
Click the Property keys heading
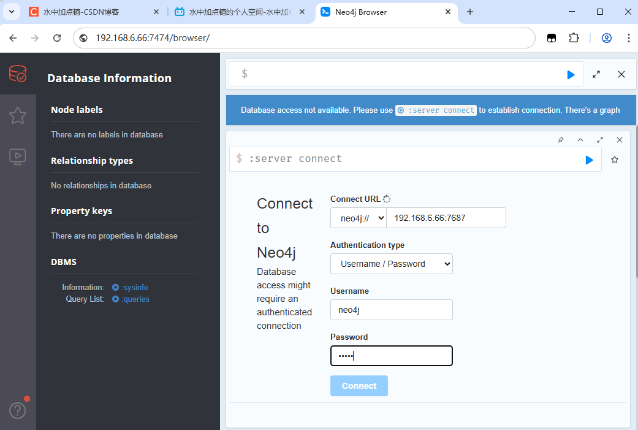[82, 212]
